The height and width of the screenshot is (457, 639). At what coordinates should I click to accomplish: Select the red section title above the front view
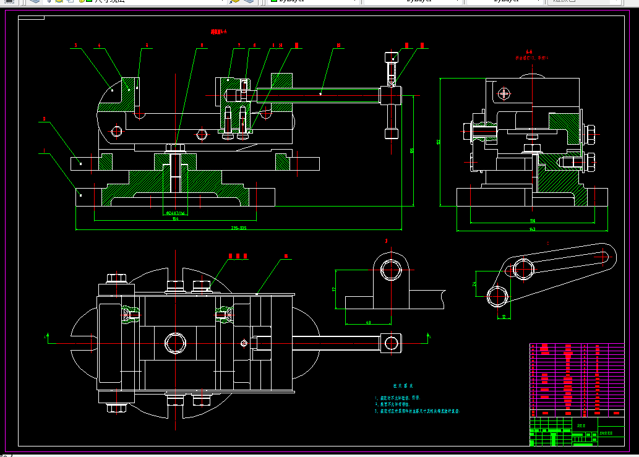pos(219,32)
